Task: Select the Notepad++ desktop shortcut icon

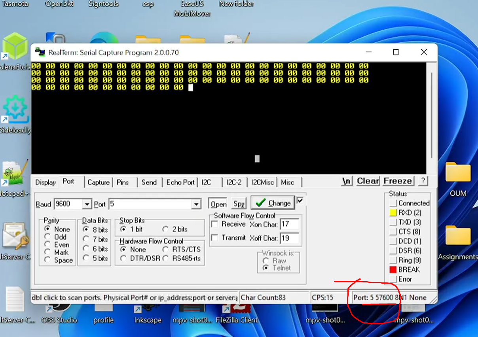Action: point(15,173)
